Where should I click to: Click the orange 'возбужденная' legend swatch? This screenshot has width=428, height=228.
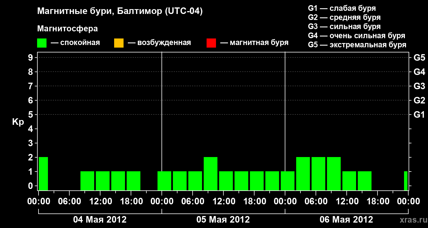tap(119, 43)
